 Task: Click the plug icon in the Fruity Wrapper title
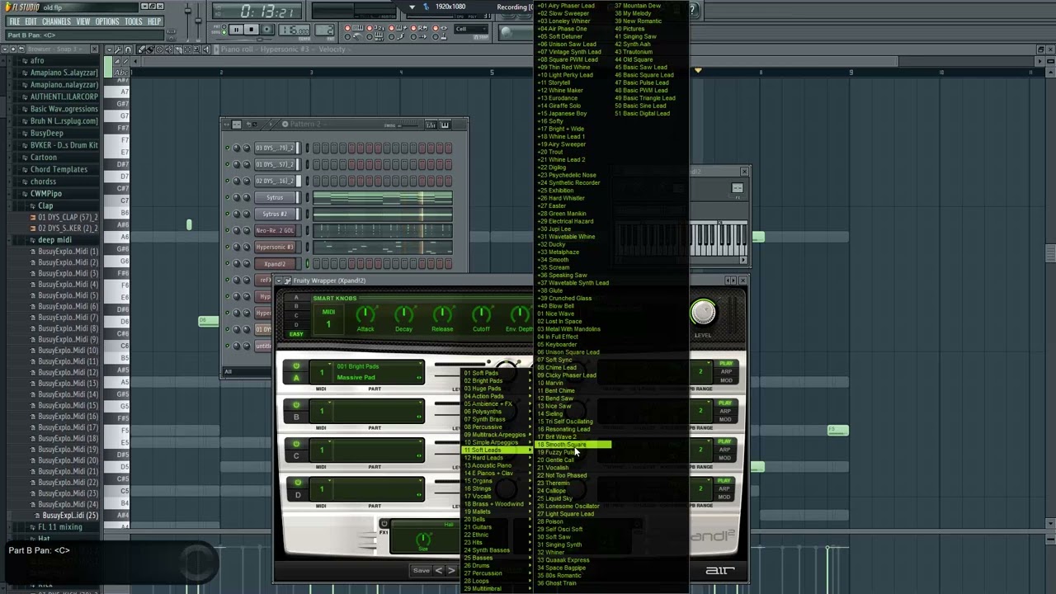tap(287, 280)
